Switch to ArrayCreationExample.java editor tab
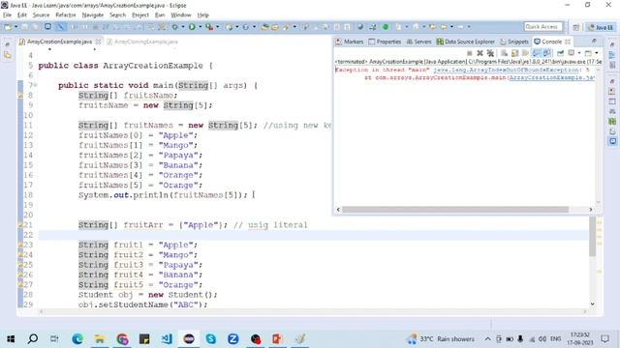 point(59,42)
